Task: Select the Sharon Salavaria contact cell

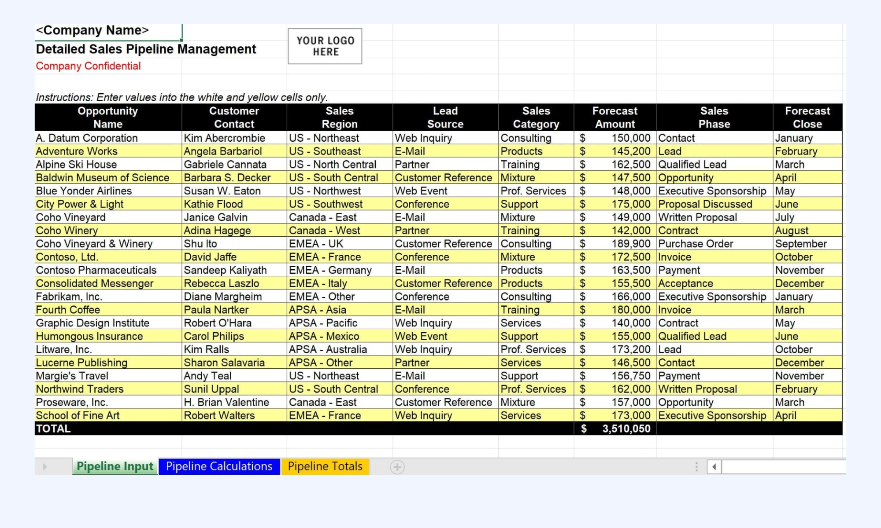Action: tap(234, 362)
